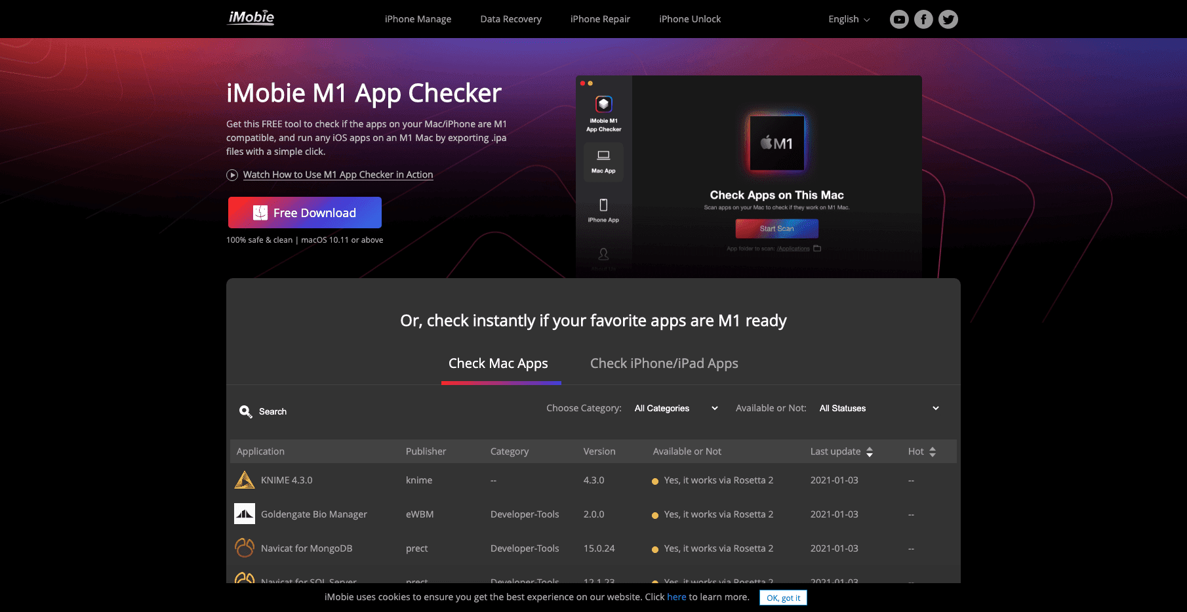Open the iPhone Manage menu
Screen dimensions: 1187x612
tap(418, 19)
